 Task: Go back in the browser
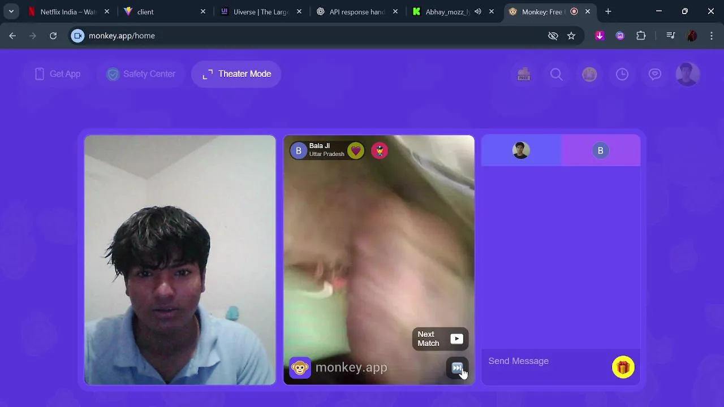12,36
